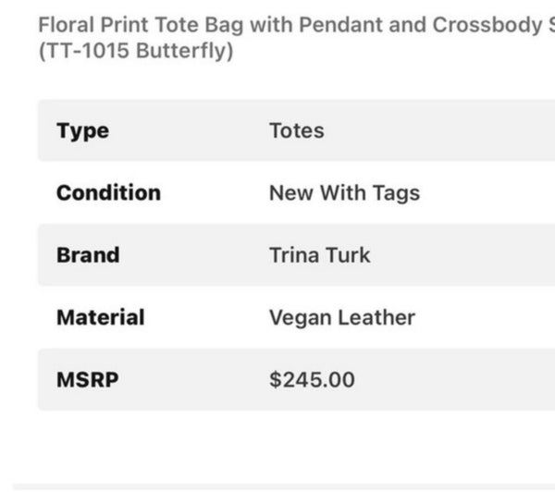Select the Condition label
The image size is (555, 492).
click(108, 193)
